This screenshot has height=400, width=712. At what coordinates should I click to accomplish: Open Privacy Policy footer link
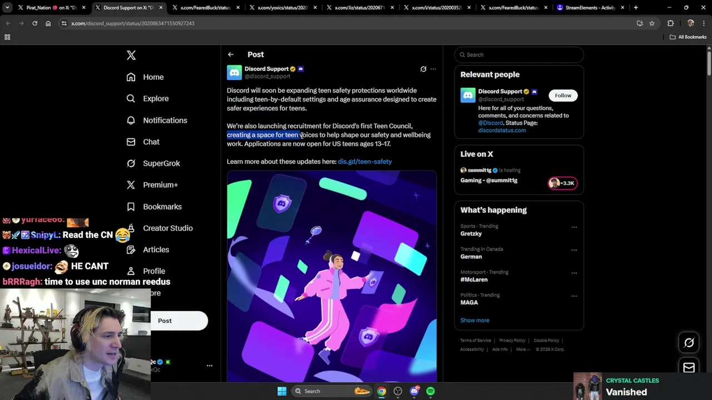coord(512,341)
